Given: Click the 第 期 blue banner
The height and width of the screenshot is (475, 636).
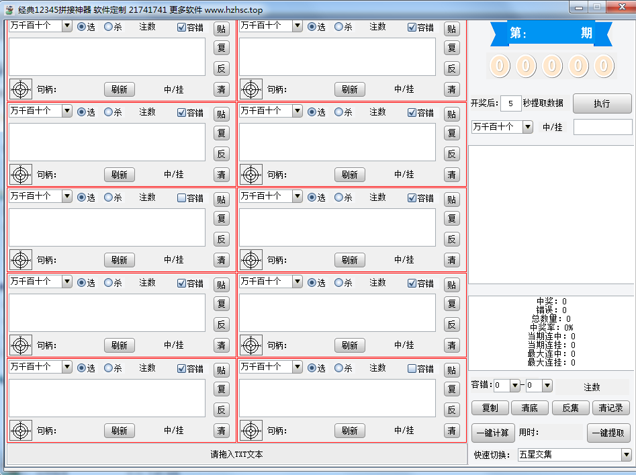Looking at the screenshot, I should point(551,34).
